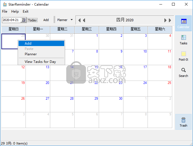This screenshot has width=193, height=146.
Task: Open the Post-It notes icon
Action: pos(183,54)
